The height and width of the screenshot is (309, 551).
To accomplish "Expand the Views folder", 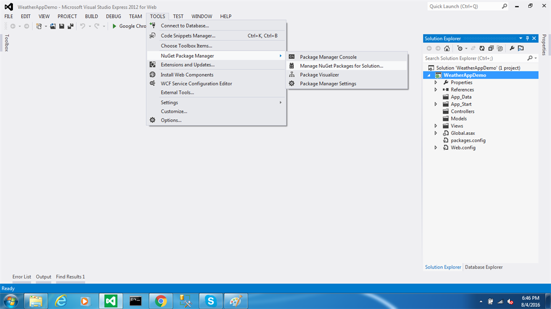I will pyautogui.click(x=436, y=126).
